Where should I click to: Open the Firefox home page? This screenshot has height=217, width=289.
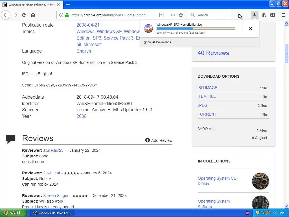click(33, 15)
